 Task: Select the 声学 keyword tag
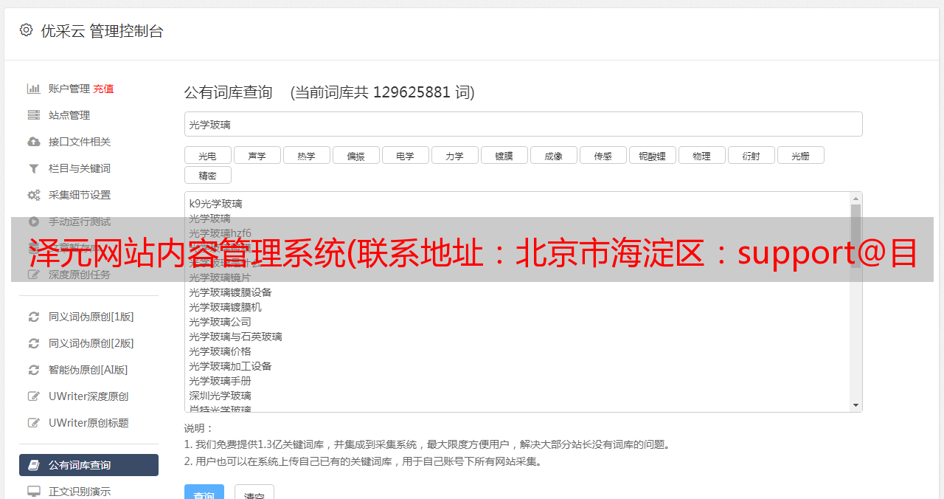coord(257,155)
